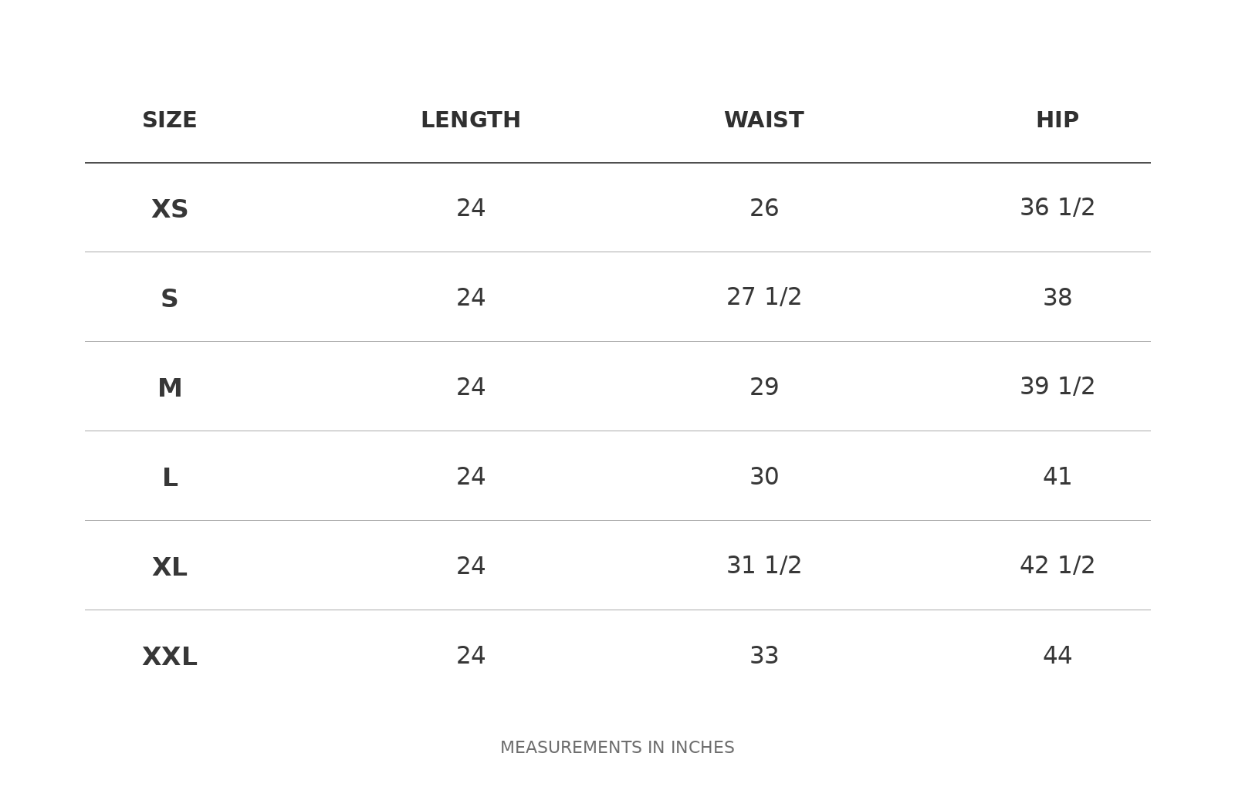Viewport: 1235px width, 787px height.
Task: Click the M hip value 39 1/2
Action: (x=1057, y=387)
